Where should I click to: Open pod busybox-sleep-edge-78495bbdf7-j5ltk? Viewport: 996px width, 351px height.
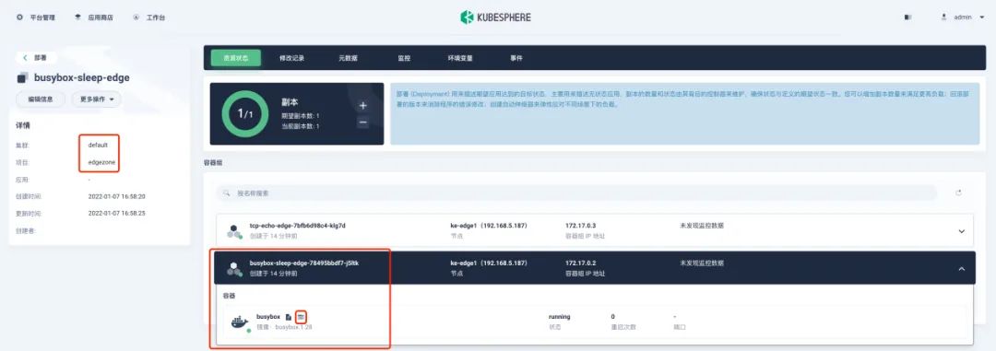(x=304, y=263)
